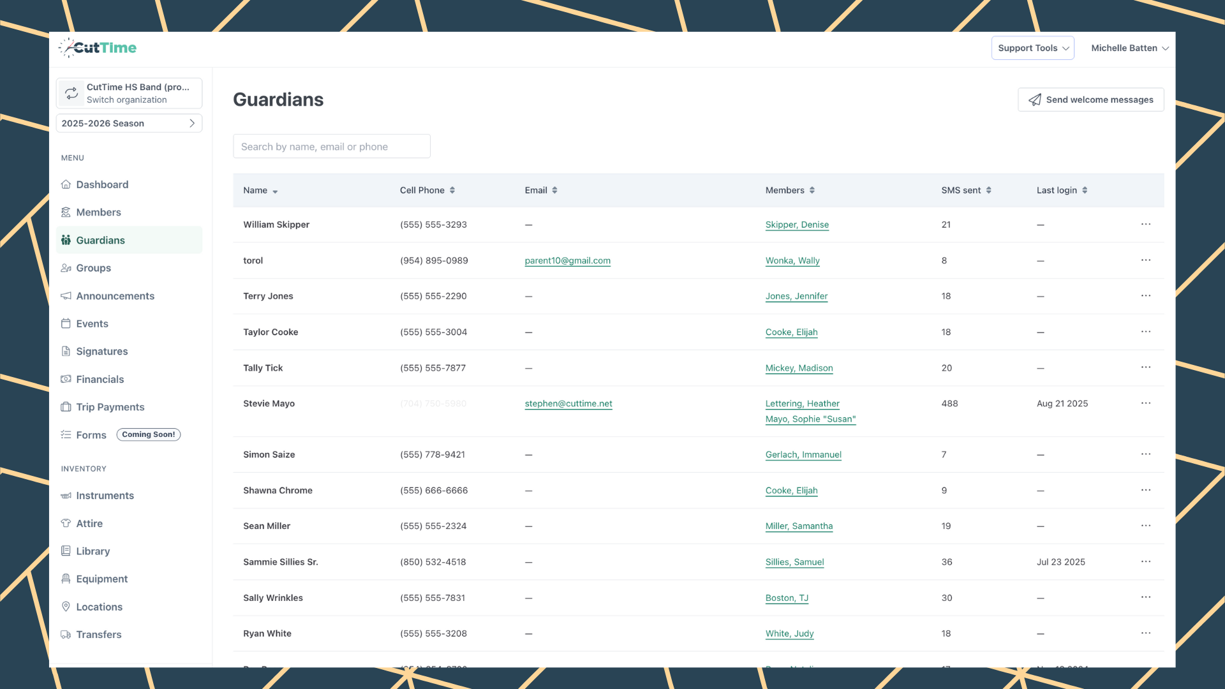This screenshot has height=689, width=1225.
Task: Click the Send welcome messages button
Action: point(1090,100)
